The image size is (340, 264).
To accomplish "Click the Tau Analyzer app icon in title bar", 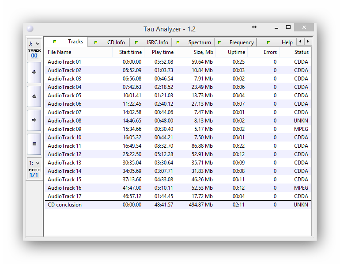I will point(30,29).
